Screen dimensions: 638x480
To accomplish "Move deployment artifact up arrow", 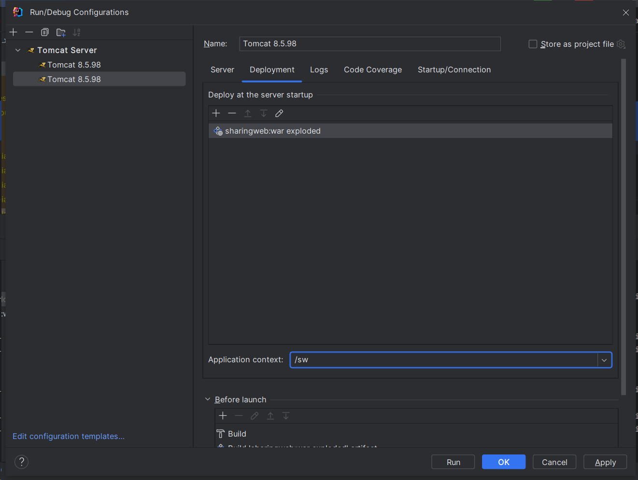I will pyautogui.click(x=248, y=113).
